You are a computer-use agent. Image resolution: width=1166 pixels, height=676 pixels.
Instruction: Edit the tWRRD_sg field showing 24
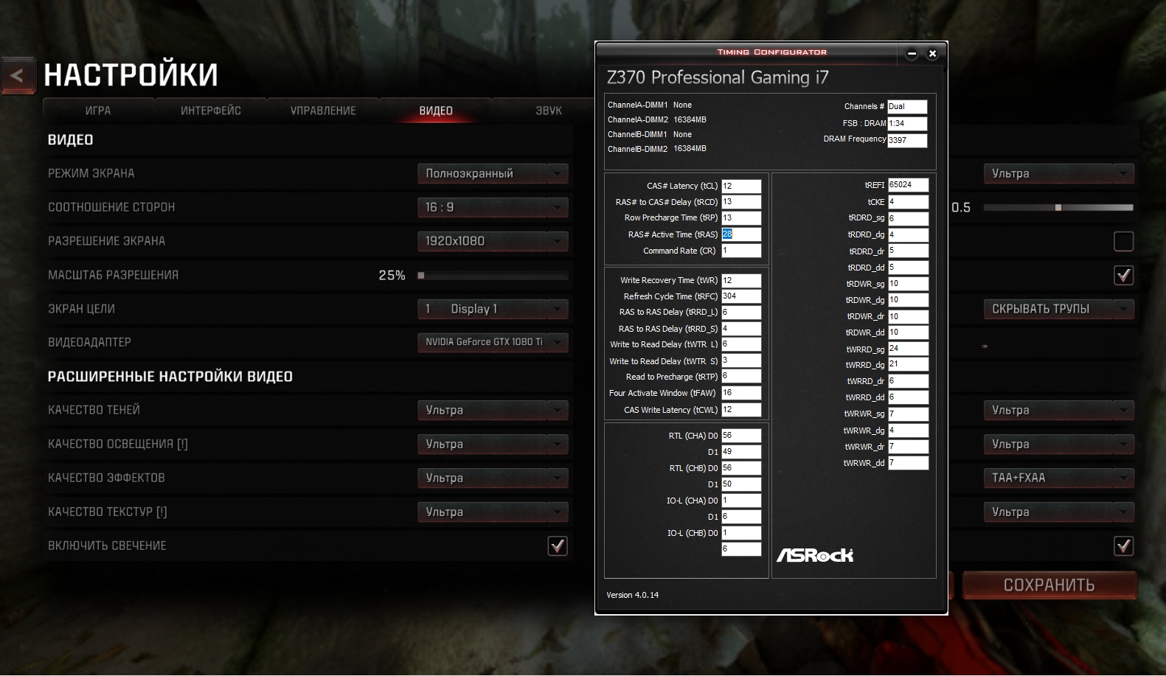click(x=908, y=349)
